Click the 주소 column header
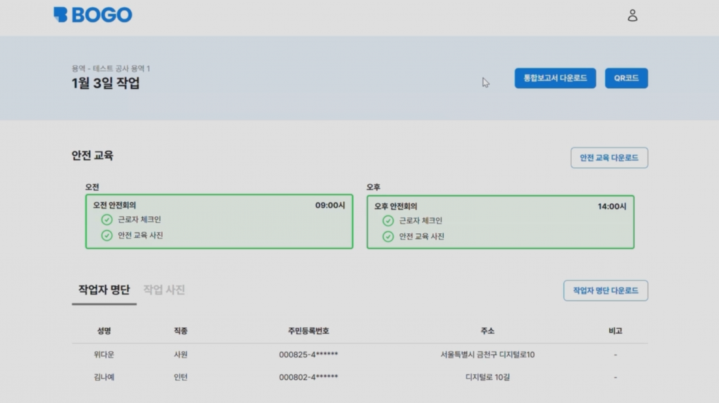 (x=487, y=331)
